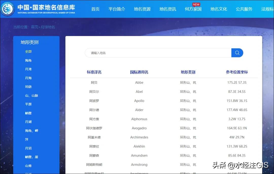Open 何方家国 marked NEW
274x174 pixels.
point(193,9)
